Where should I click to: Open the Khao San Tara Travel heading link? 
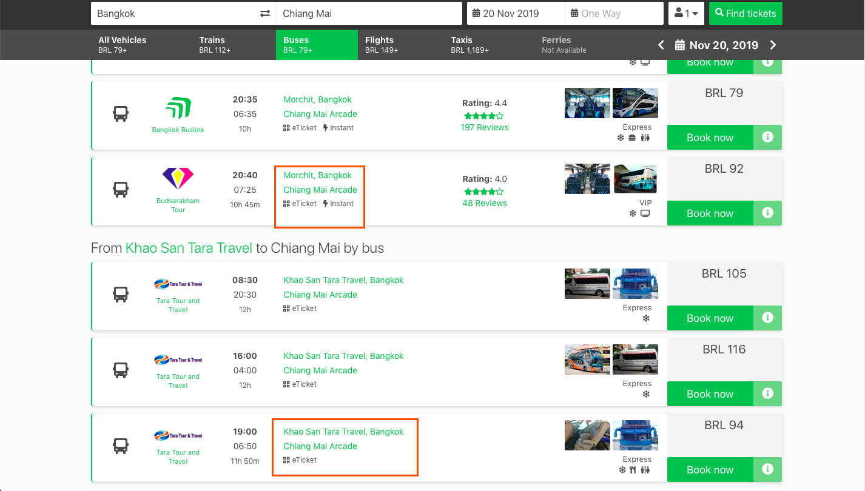point(189,248)
